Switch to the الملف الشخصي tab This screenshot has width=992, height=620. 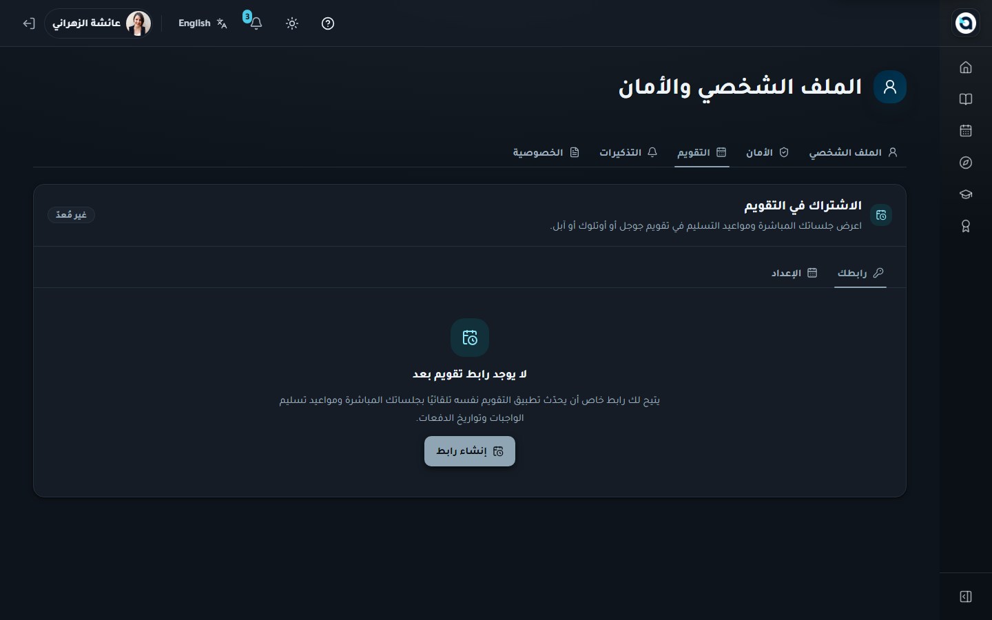tap(853, 152)
